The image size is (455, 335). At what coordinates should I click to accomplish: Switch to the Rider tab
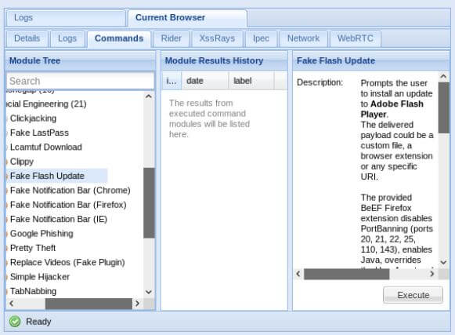click(172, 38)
